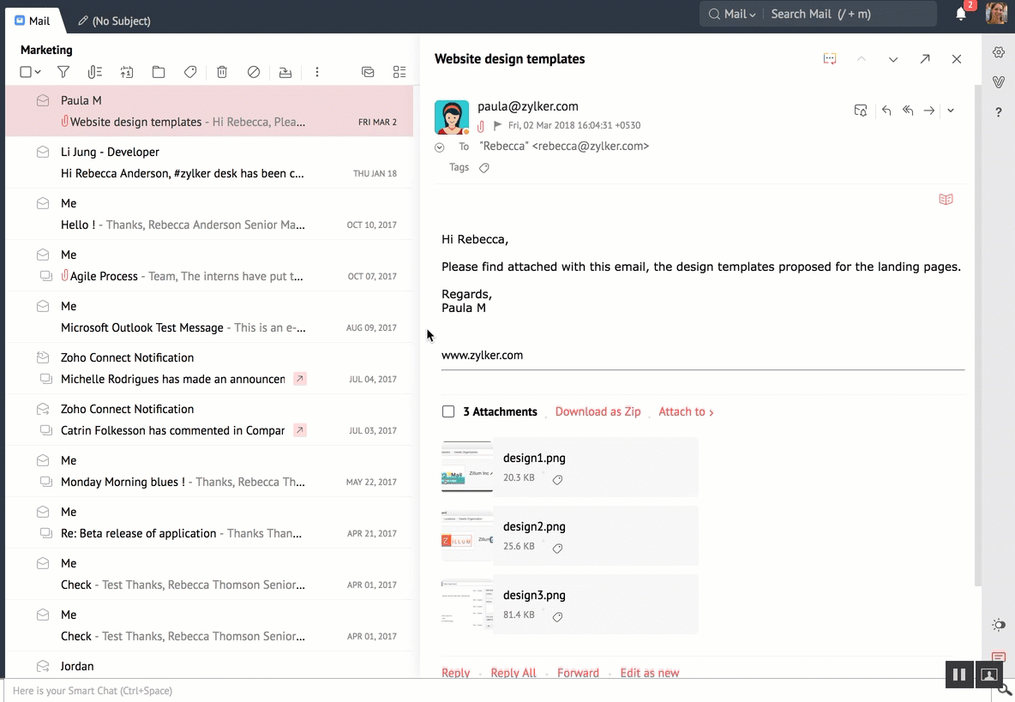The image size is (1015, 702).
Task: Click the flag icon beside email date
Action: coord(497,126)
